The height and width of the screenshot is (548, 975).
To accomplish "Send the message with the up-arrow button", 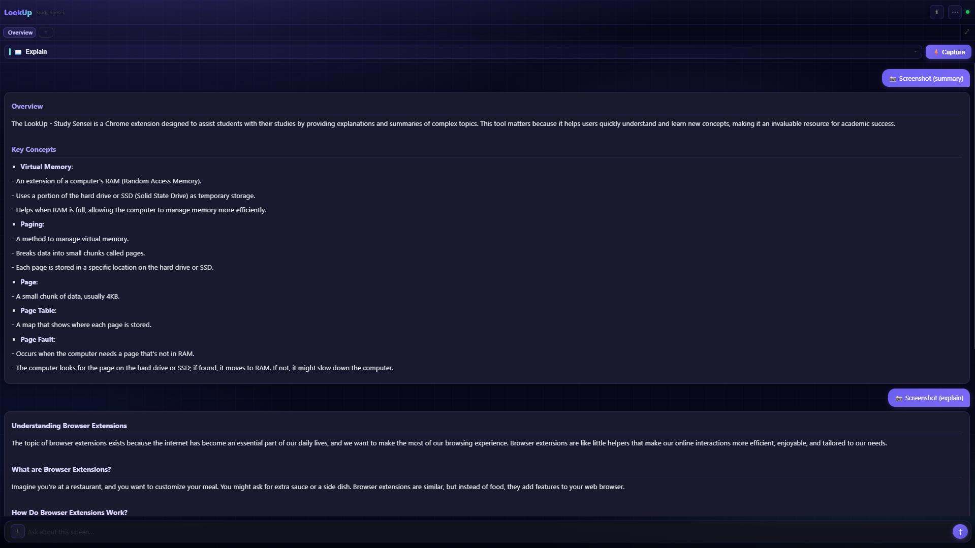I will click(x=960, y=532).
